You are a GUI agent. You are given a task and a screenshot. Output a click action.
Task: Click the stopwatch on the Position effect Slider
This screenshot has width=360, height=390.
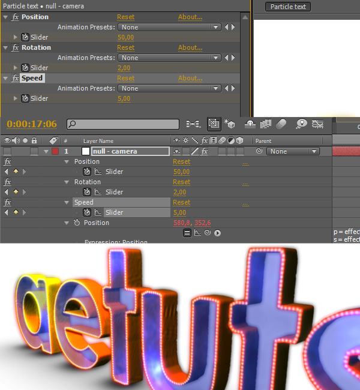tap(25, 37)
